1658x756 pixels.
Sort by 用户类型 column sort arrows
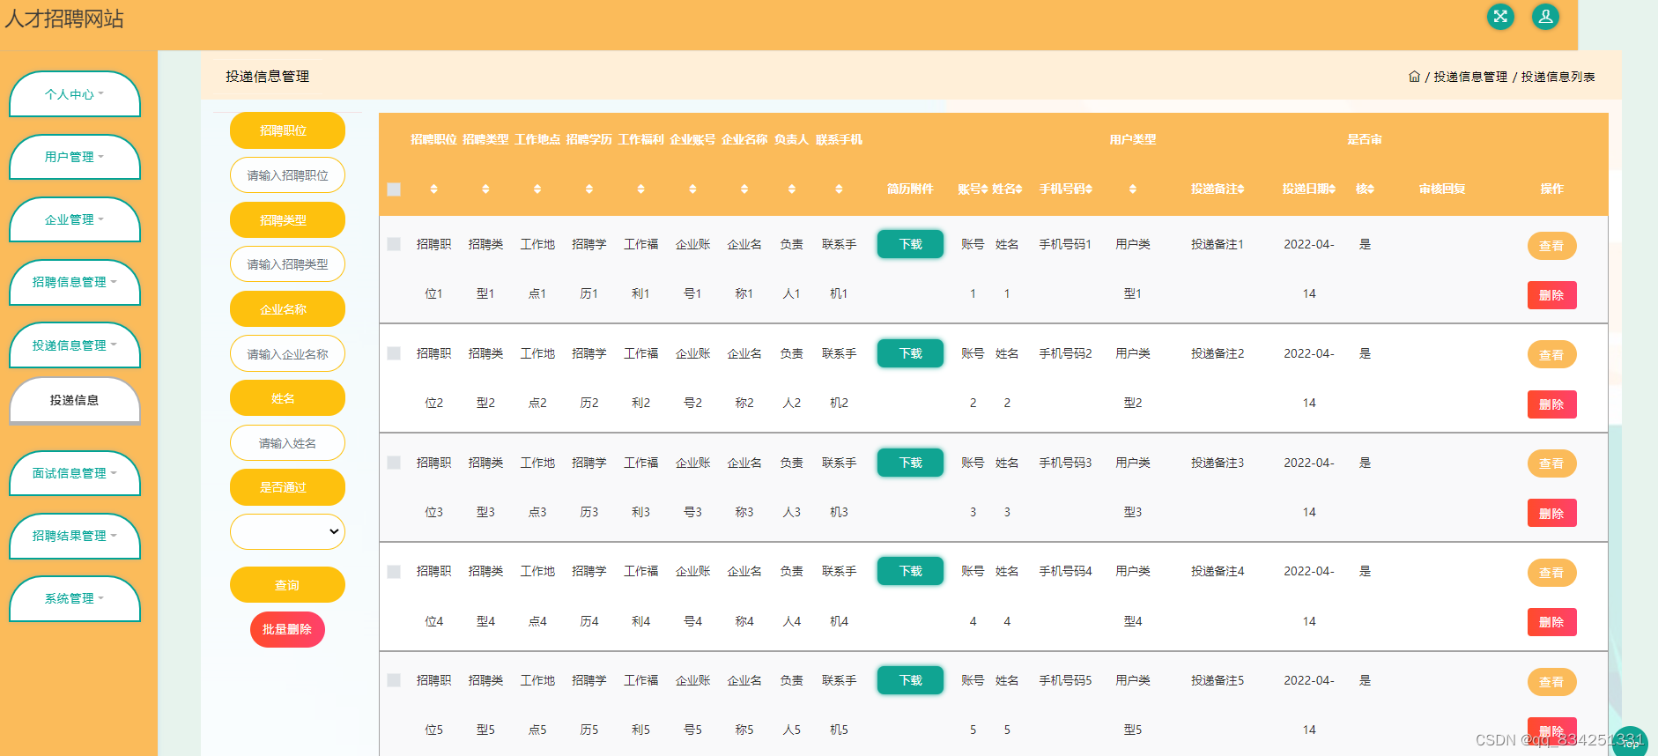coord(1133,189)
